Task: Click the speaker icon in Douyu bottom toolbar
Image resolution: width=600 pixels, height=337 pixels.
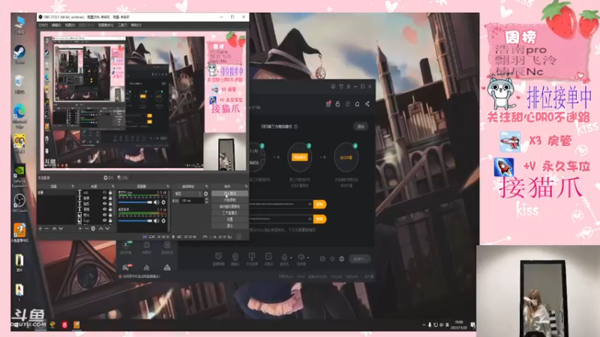Action: point(301,256)
